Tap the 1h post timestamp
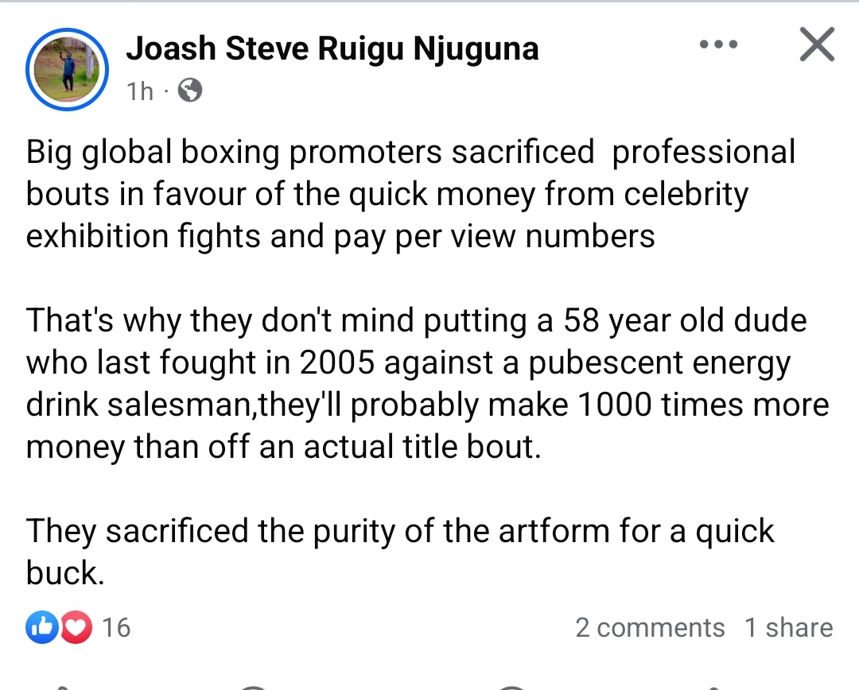 pos(139,91)
